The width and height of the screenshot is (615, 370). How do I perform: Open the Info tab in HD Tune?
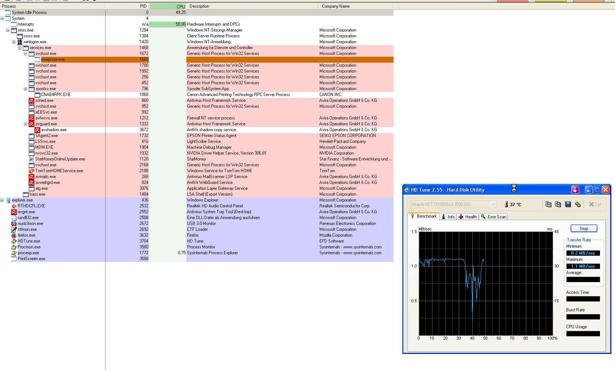(448, 217)
